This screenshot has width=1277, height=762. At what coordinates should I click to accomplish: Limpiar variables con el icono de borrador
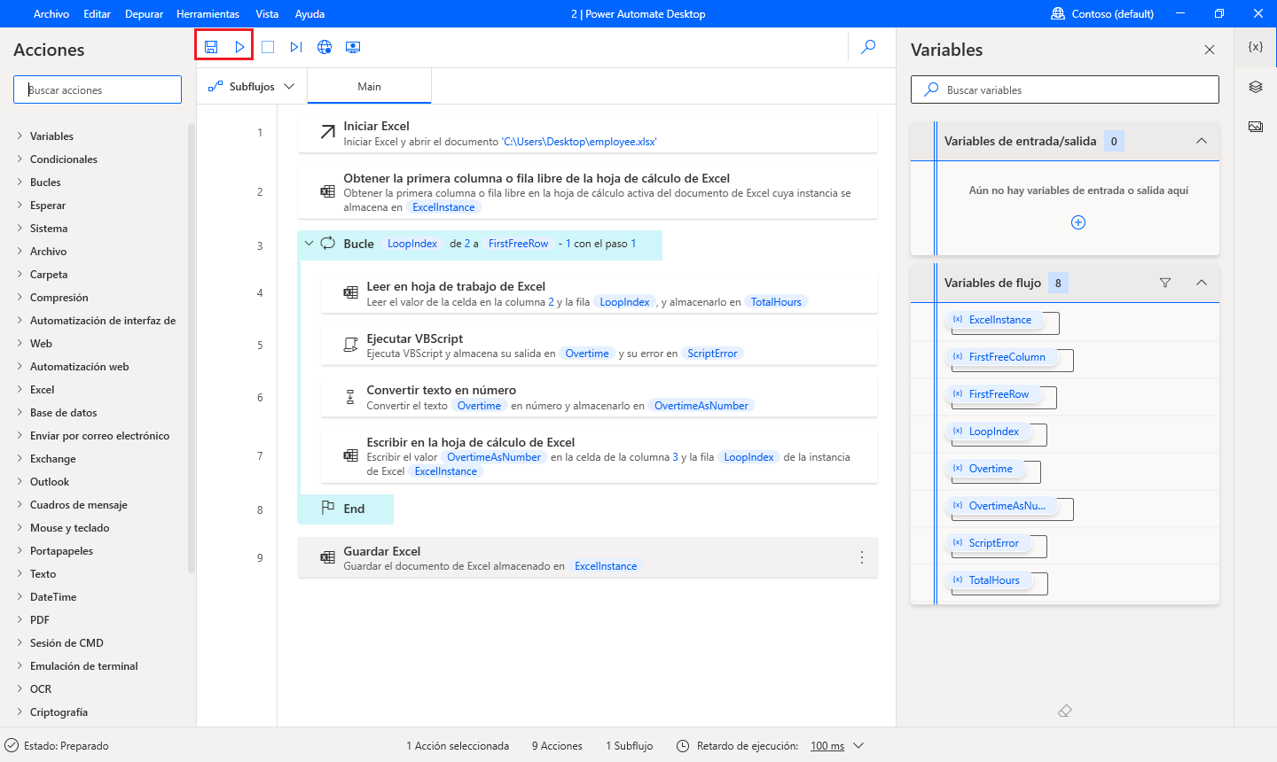[1064, 710]
